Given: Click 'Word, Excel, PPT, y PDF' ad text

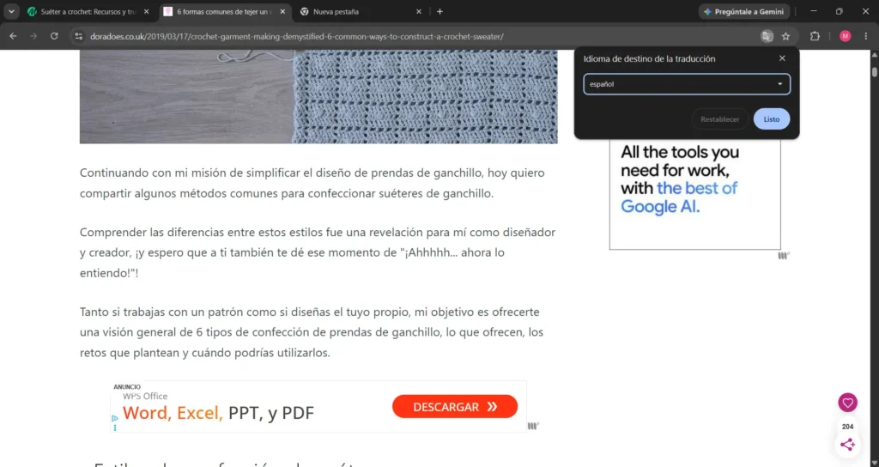Looking at the screenshot, I should [x=218, y=413].
